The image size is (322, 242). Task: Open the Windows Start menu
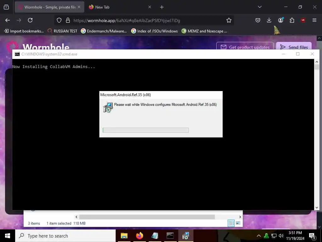point(8,236)
